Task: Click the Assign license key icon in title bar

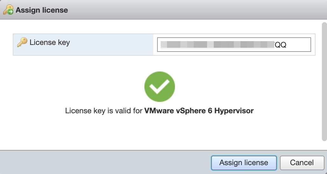Action: (x=7, y=9)
